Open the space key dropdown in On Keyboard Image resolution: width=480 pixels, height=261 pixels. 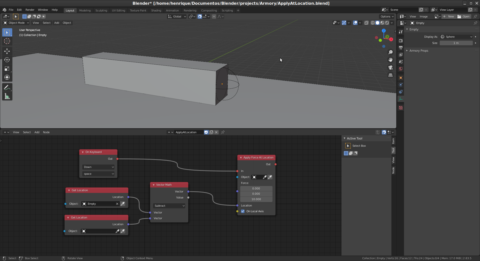coord(98,174)
